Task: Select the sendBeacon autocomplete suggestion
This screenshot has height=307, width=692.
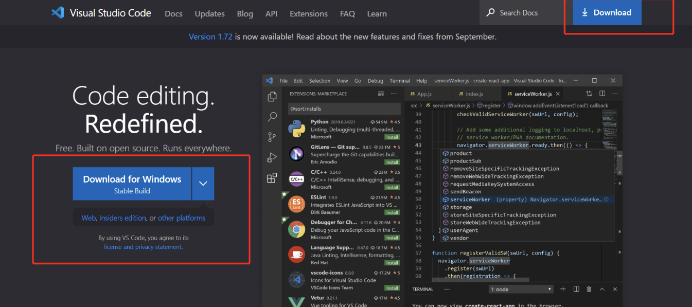Action: tap(528, 191)
